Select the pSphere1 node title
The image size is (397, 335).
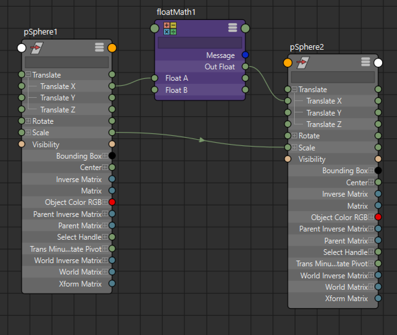click(41, 32)
